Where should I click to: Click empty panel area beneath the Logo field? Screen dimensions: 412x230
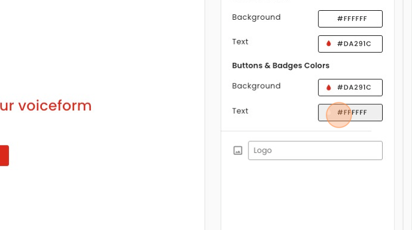[x=307, y=195]
